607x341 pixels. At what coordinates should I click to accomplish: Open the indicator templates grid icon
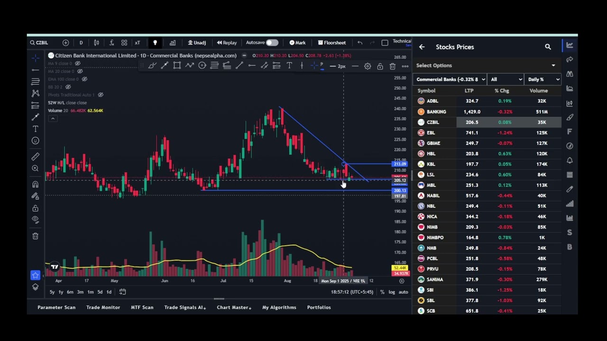click(x=124, y=43)
